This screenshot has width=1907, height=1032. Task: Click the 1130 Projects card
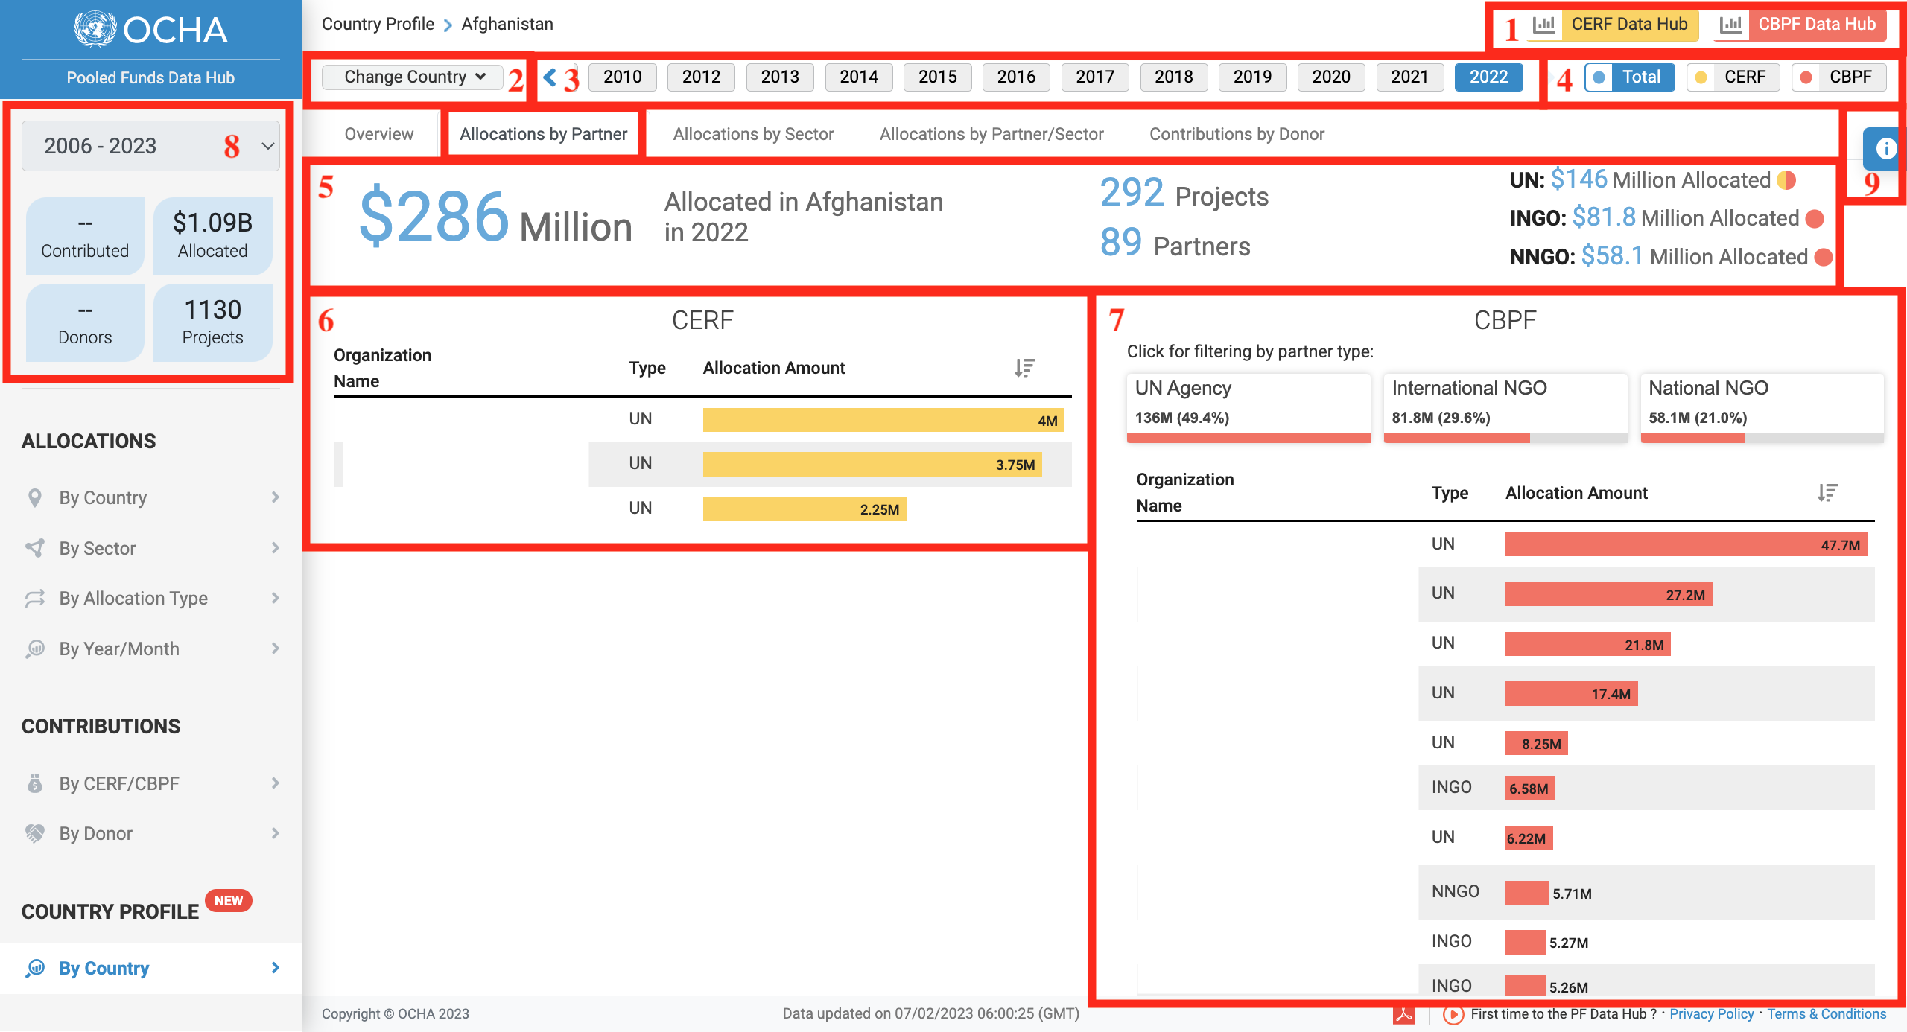point(212,322)
